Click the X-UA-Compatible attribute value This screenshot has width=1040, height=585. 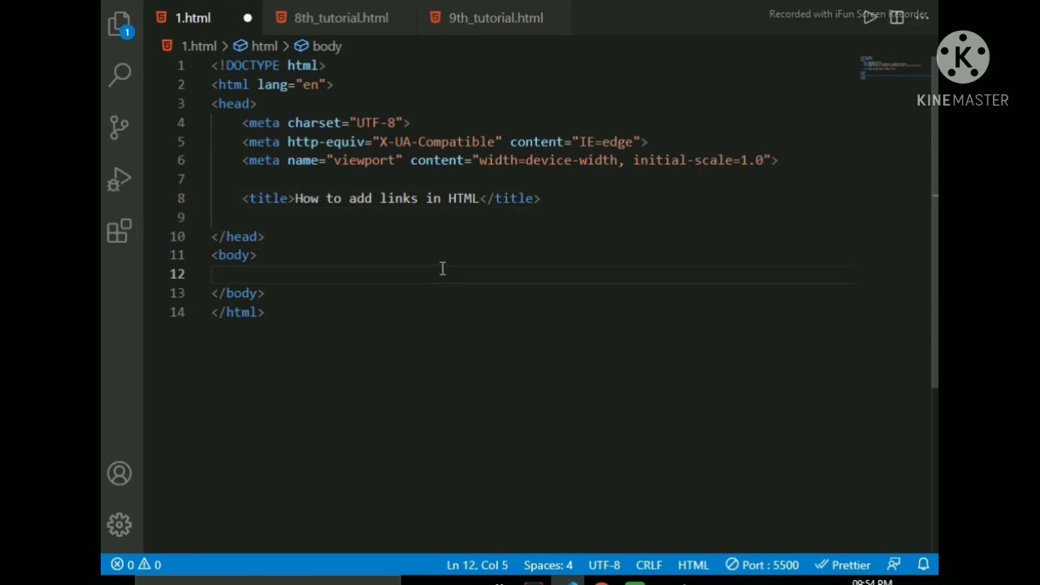[437, 141]
